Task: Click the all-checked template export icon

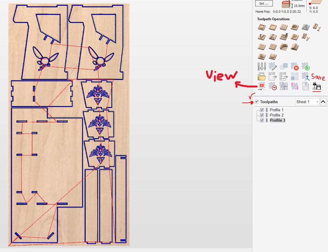Action: click(284, 76)
